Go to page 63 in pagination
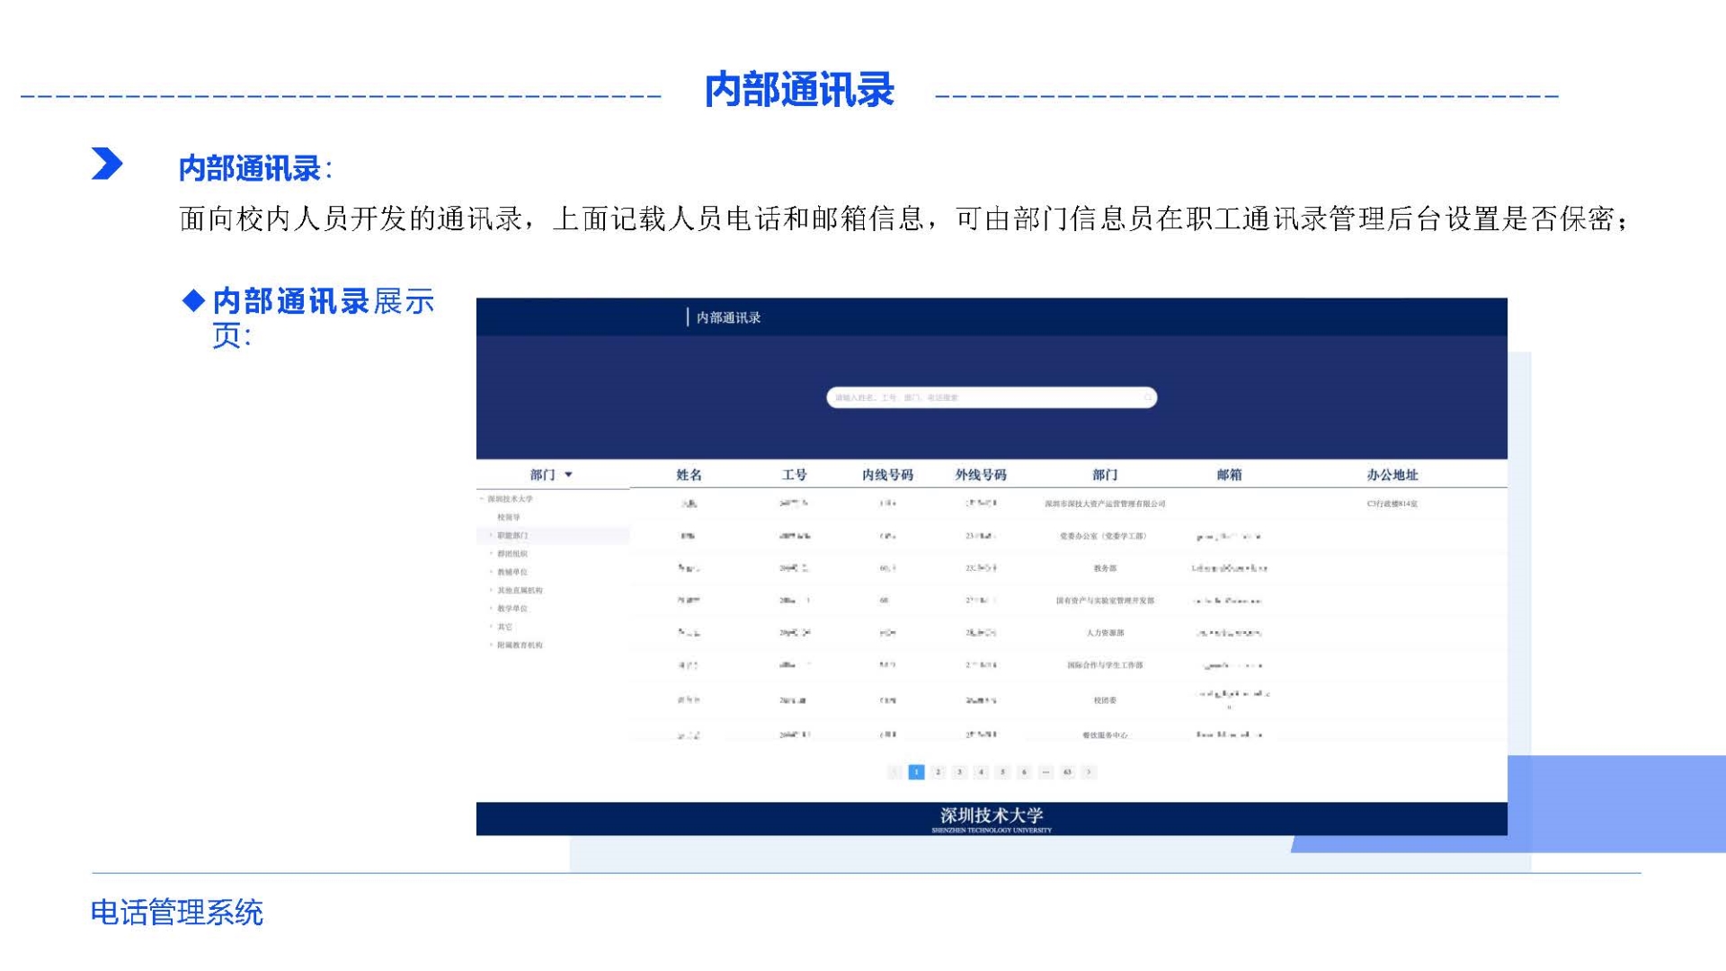The image size is (1726, 971). (x=1067, y=772)
